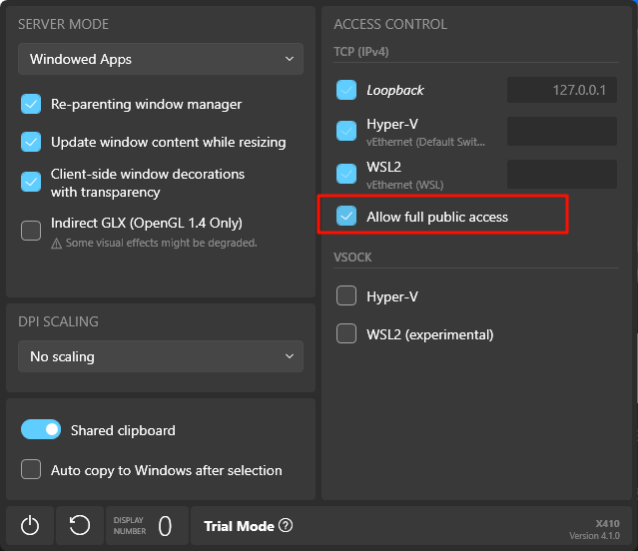This screenshot has width=638, height=551.
Task: Click the Trial Mode help icon
Action: click(286, 526)
